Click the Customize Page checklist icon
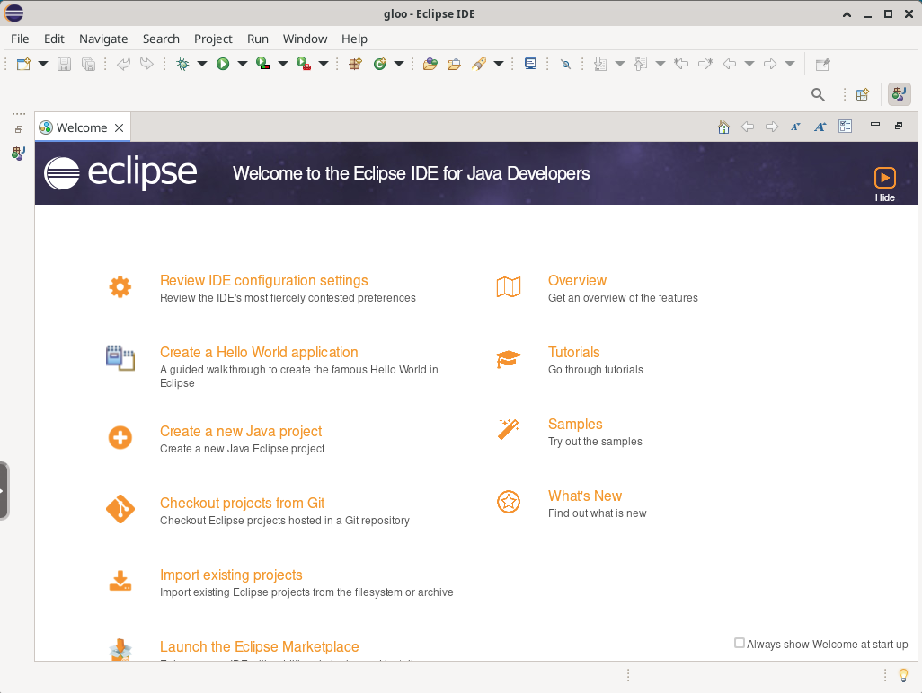This screenshot has height=693, width=922. [x=846, y=127]
